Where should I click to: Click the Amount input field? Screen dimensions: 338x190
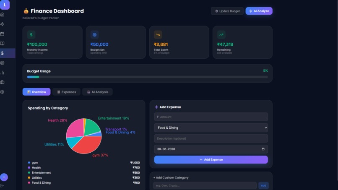pyautogui.click(x=211, y=117)
